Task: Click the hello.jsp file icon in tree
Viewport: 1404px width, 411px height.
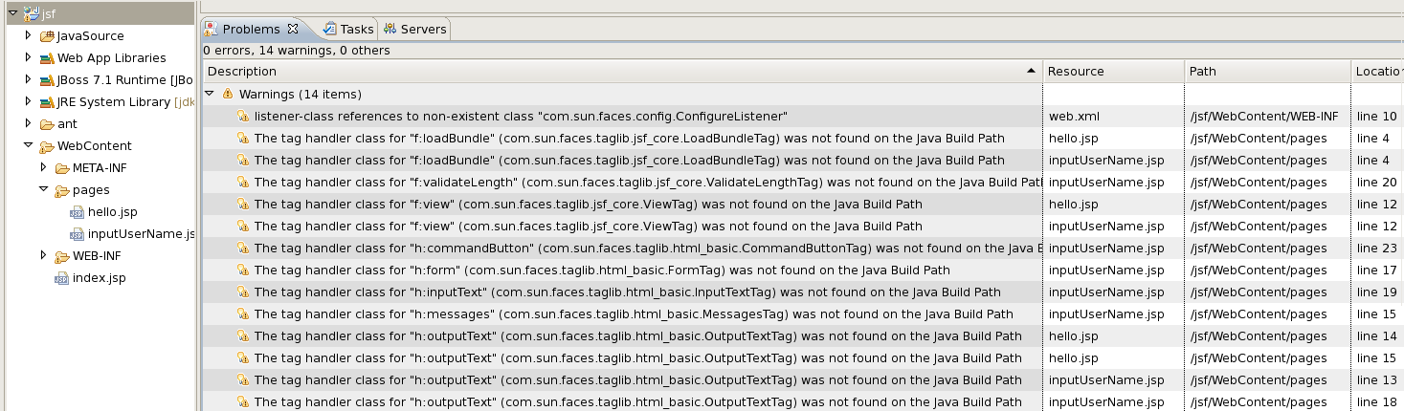Action: pos(78,212)
